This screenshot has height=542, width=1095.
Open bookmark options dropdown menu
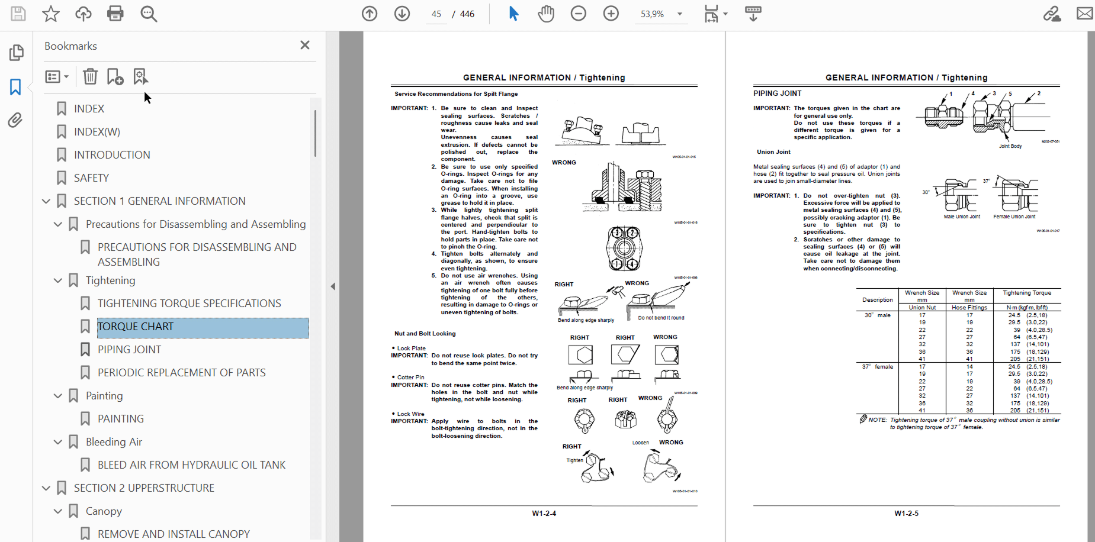coord(57,76)
